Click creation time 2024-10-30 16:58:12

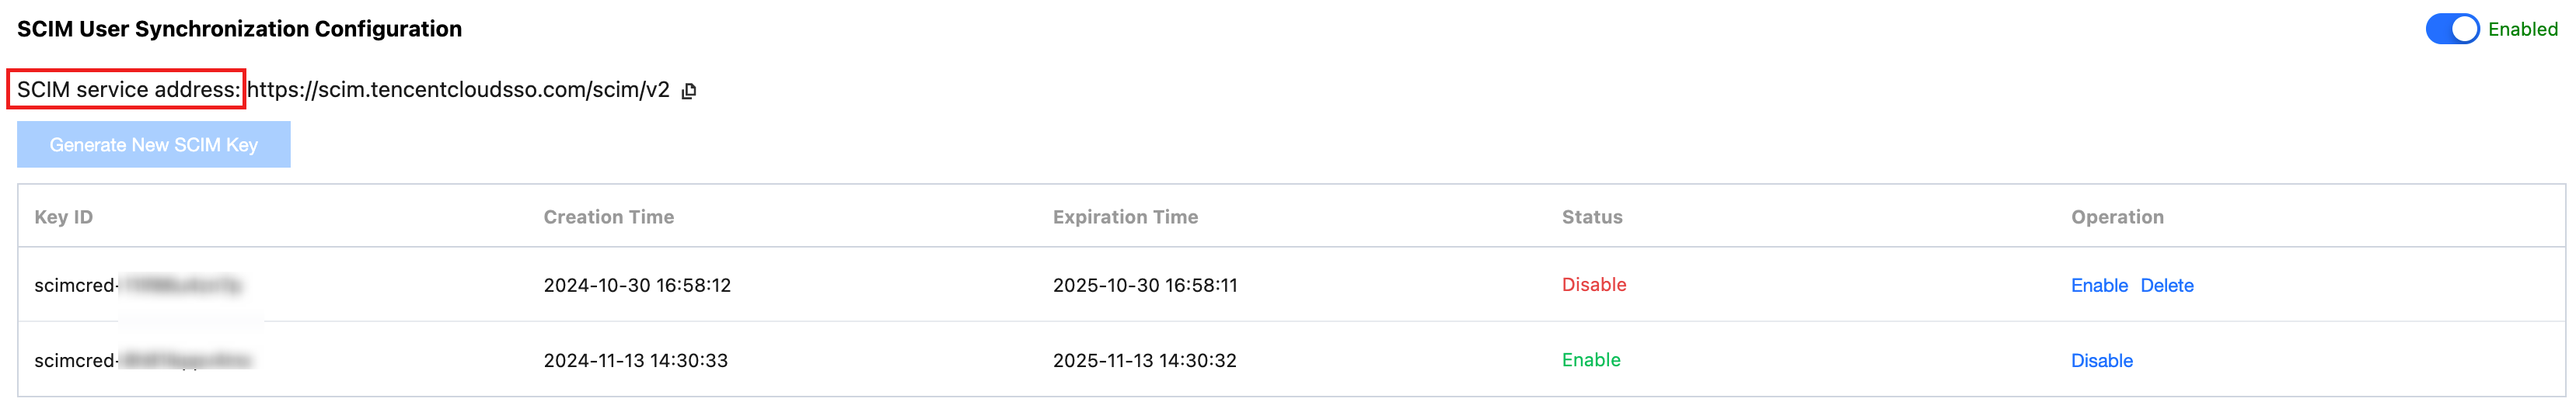coord(637,286)
